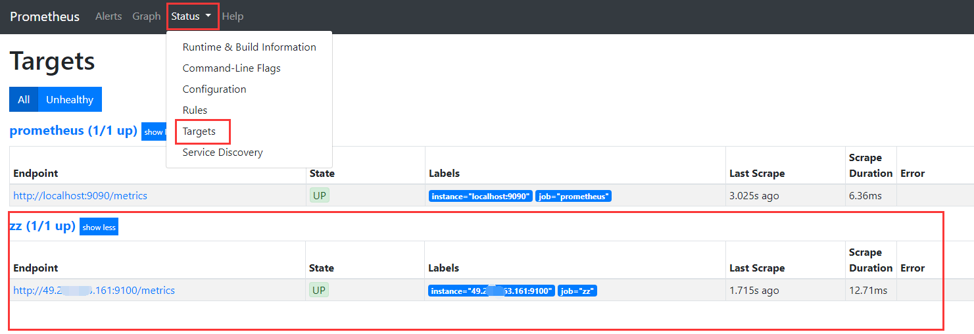Click the Prometheus brand logo text
974x334 pixels.
click(x=45, y=16)
